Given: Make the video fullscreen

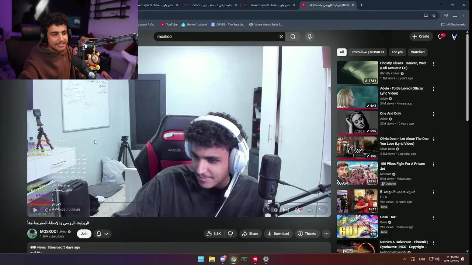Looking at the screenshot, I should (x=321, y=210).
